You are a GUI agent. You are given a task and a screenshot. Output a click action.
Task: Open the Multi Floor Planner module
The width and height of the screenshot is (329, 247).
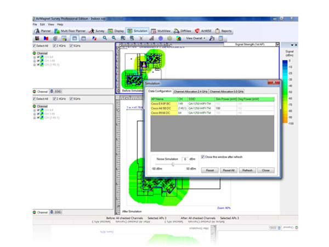(70, 31)
